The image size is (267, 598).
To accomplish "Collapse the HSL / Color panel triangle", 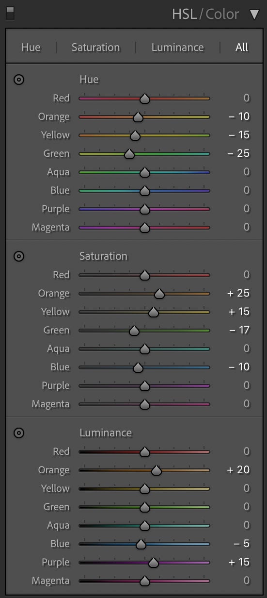I will coord(254,15).
